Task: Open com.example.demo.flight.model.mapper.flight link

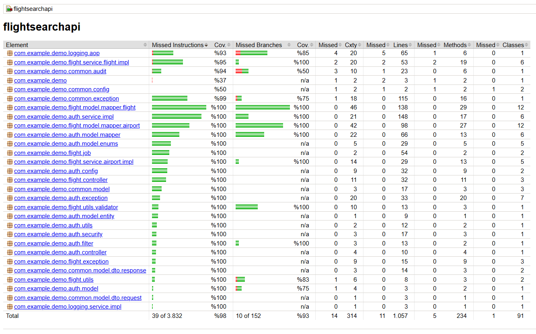Action: coord(75,107)
